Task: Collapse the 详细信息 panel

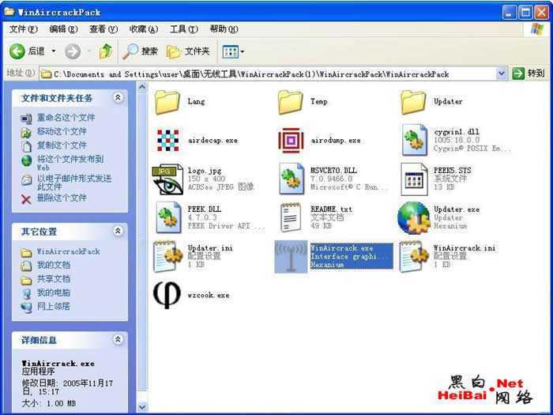Action: (118, 339)
